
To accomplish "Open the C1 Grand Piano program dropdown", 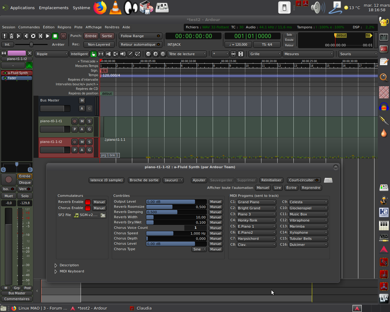I will click(x=256, y=202).
